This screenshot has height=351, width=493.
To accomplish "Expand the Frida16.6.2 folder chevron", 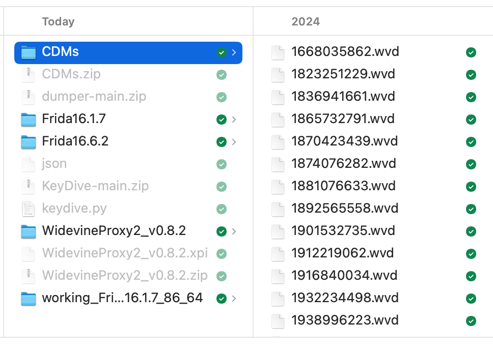I will click(x=234, y=142).
